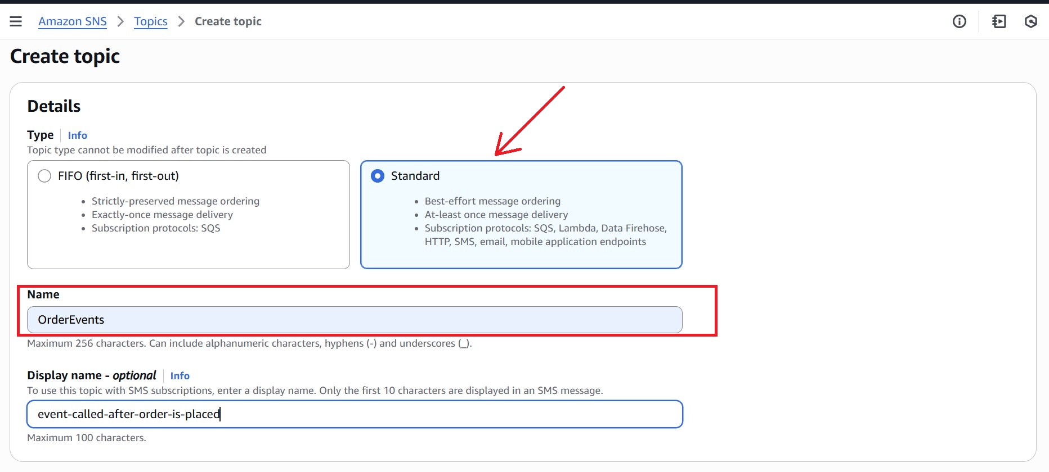Click the Display name - optional label
The height and width of the screenshot is (472, 1049).
click(92, 375)
